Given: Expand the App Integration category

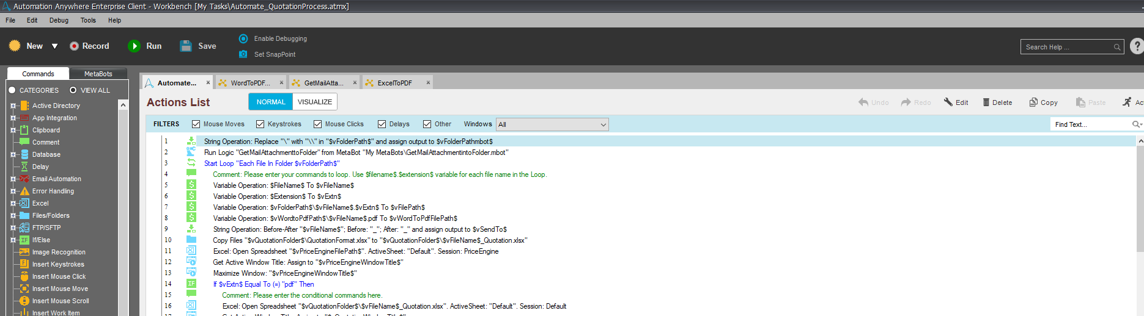Looking at the screenshot, I should pyautogui.click(x=13, y=118).
